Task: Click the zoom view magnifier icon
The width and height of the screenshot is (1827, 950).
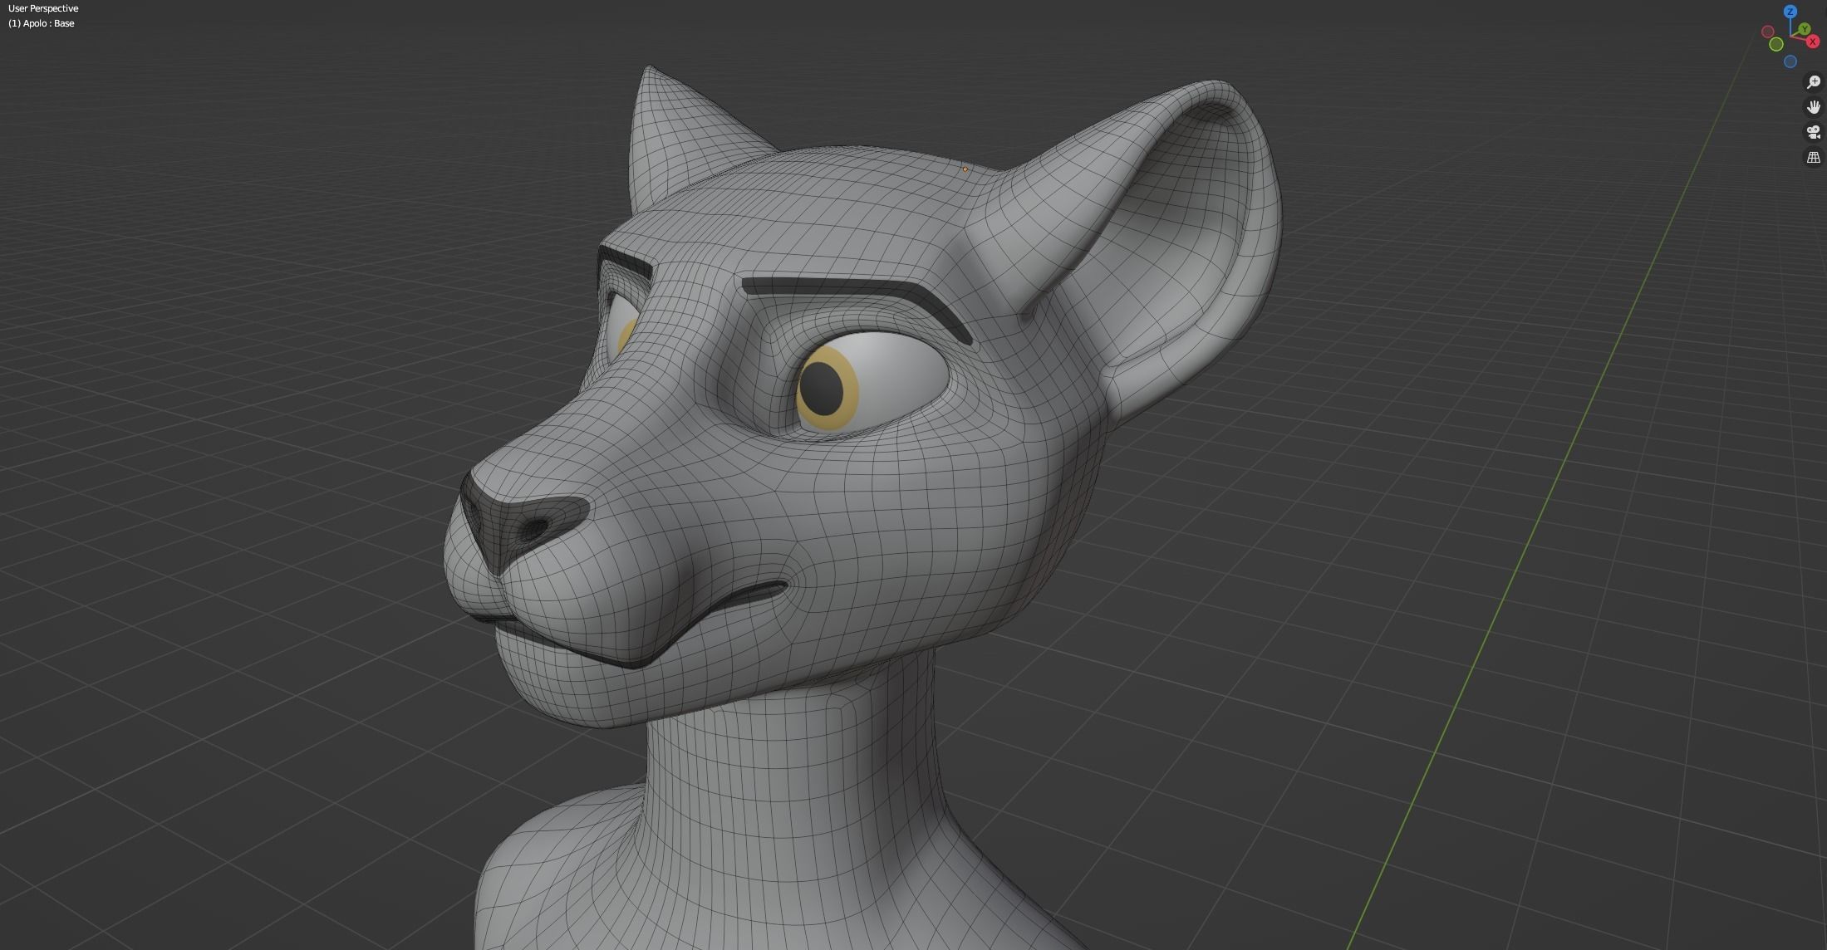Action: pos(1814,81)
